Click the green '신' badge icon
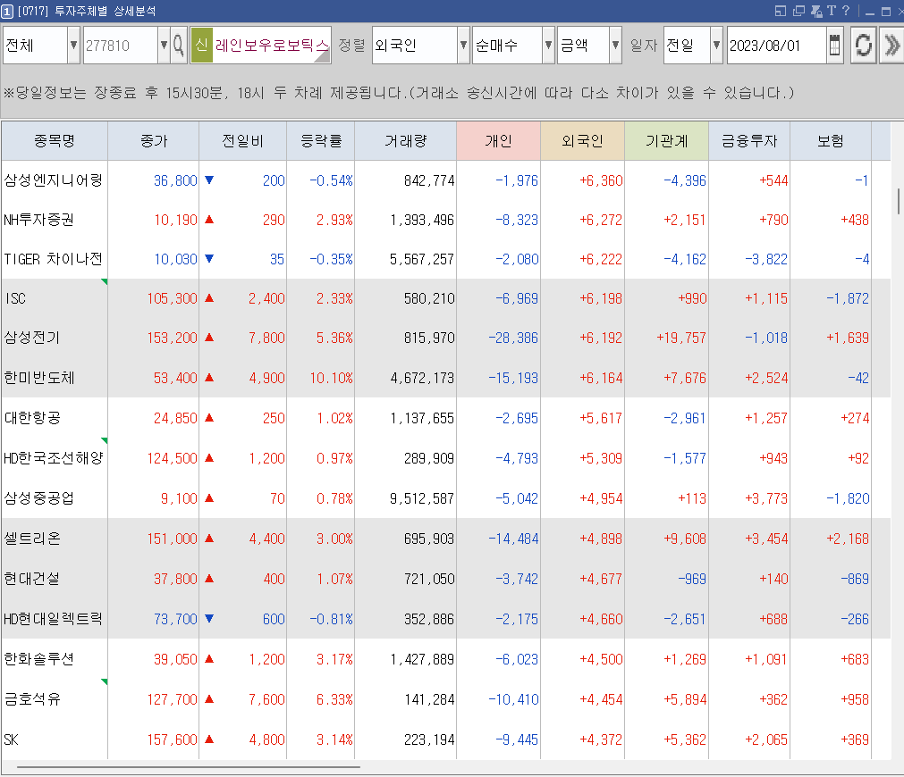904x777 pixels. 201,45
